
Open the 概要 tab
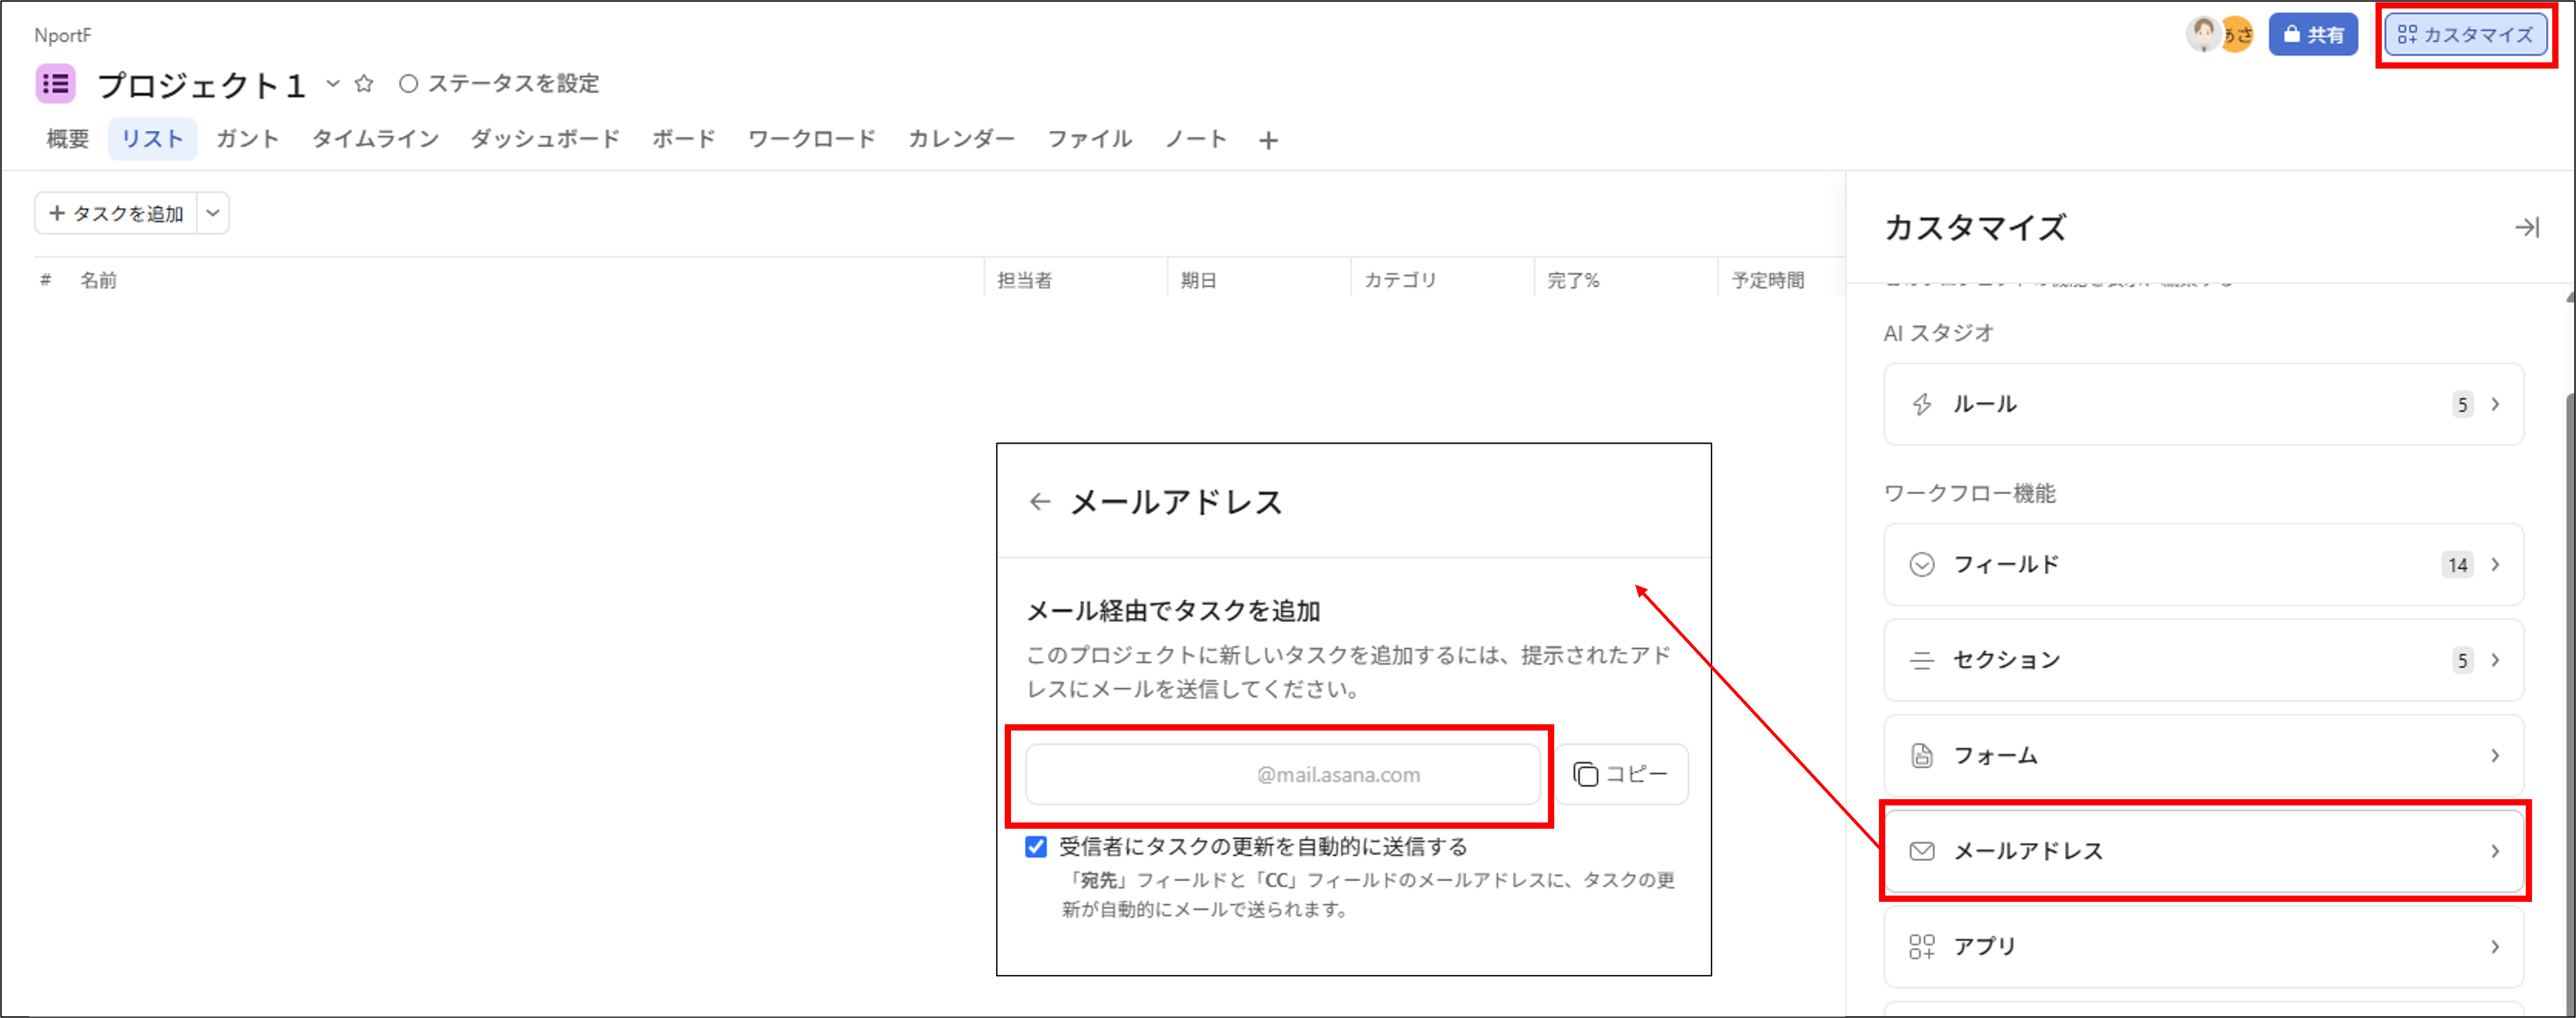point(68,139)
